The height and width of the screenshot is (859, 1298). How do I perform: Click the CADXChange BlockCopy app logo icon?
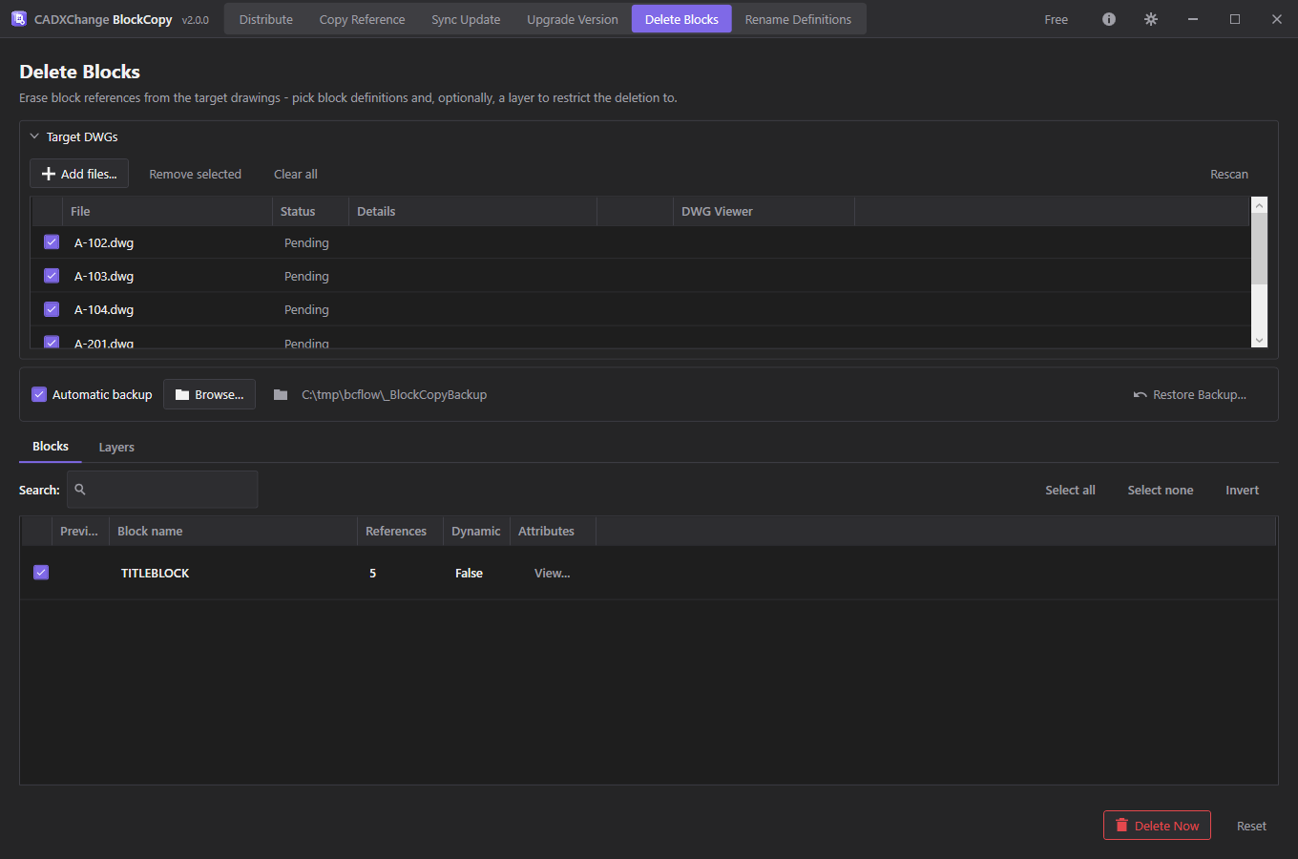coord(18,19)
